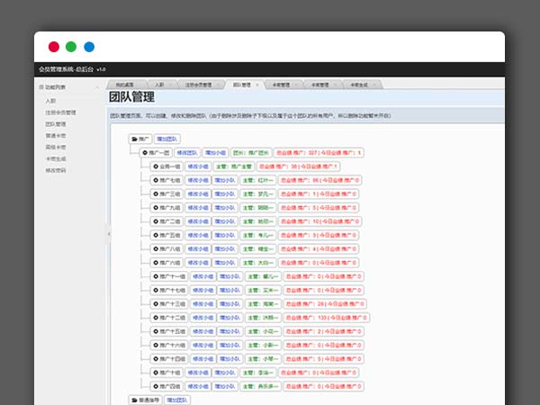Viewport: 540px width, 405px height.
Task: Click the circle icon next to 推广十二组
Action: [156, 317]
